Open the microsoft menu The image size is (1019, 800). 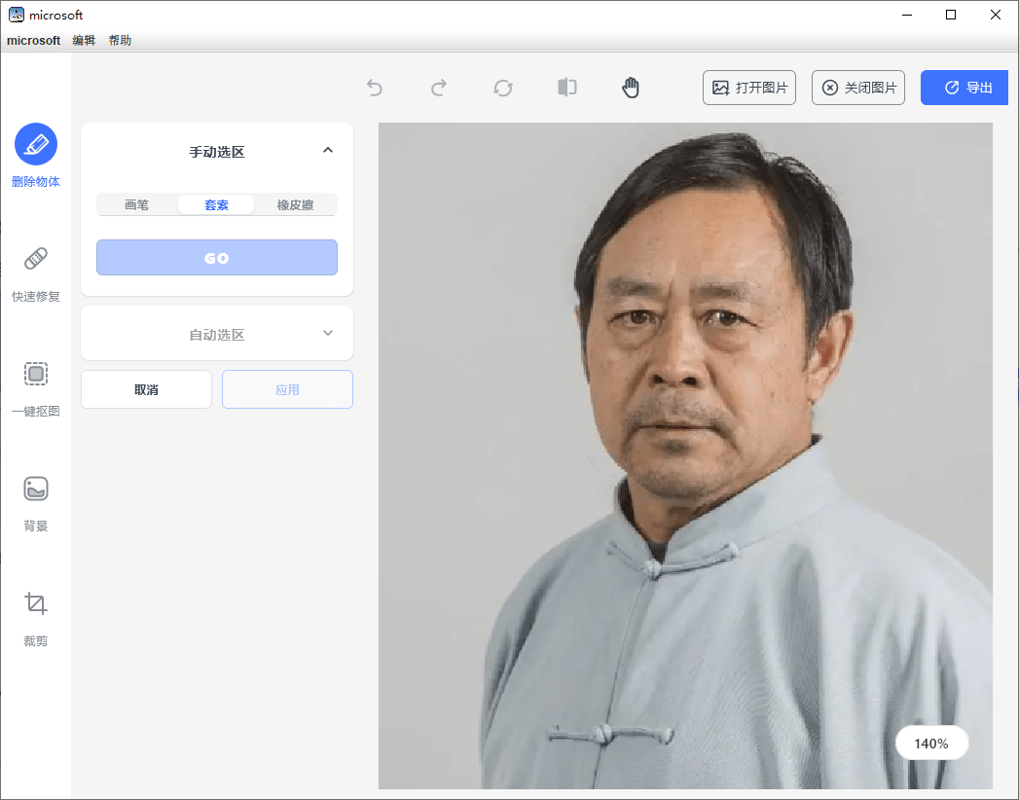[33, 40]
